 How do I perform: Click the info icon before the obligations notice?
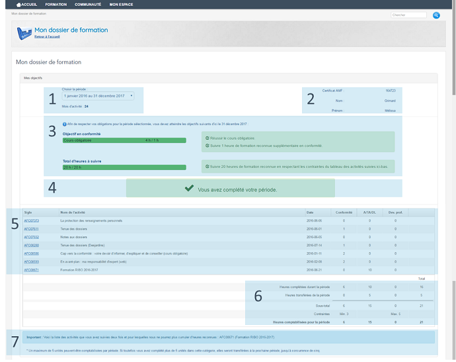tap(65, 124)
